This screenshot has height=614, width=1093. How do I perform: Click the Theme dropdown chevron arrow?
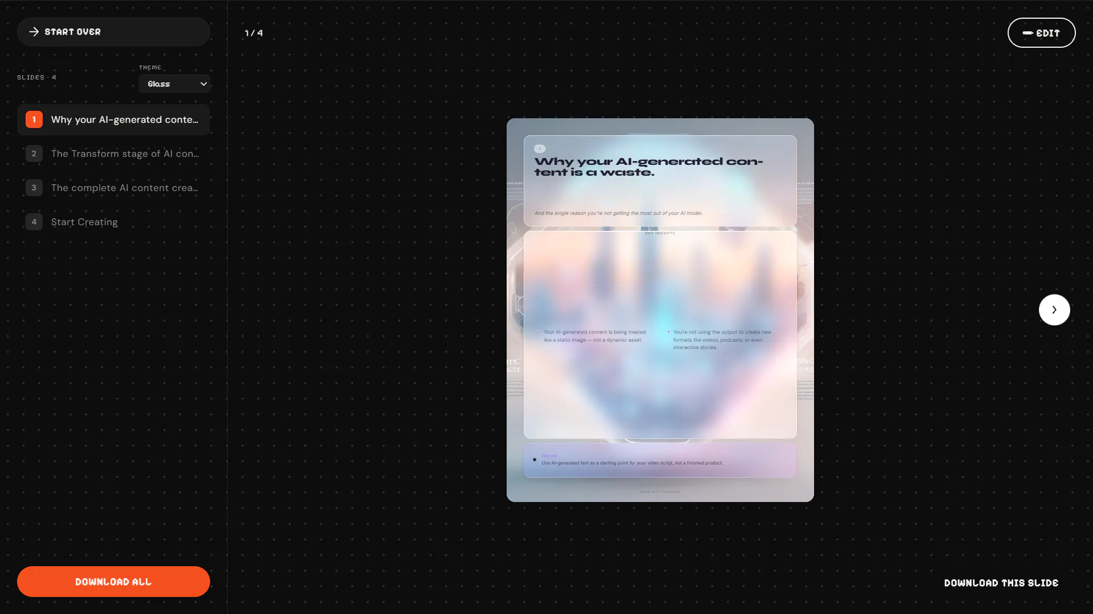(x=203, y=84)
